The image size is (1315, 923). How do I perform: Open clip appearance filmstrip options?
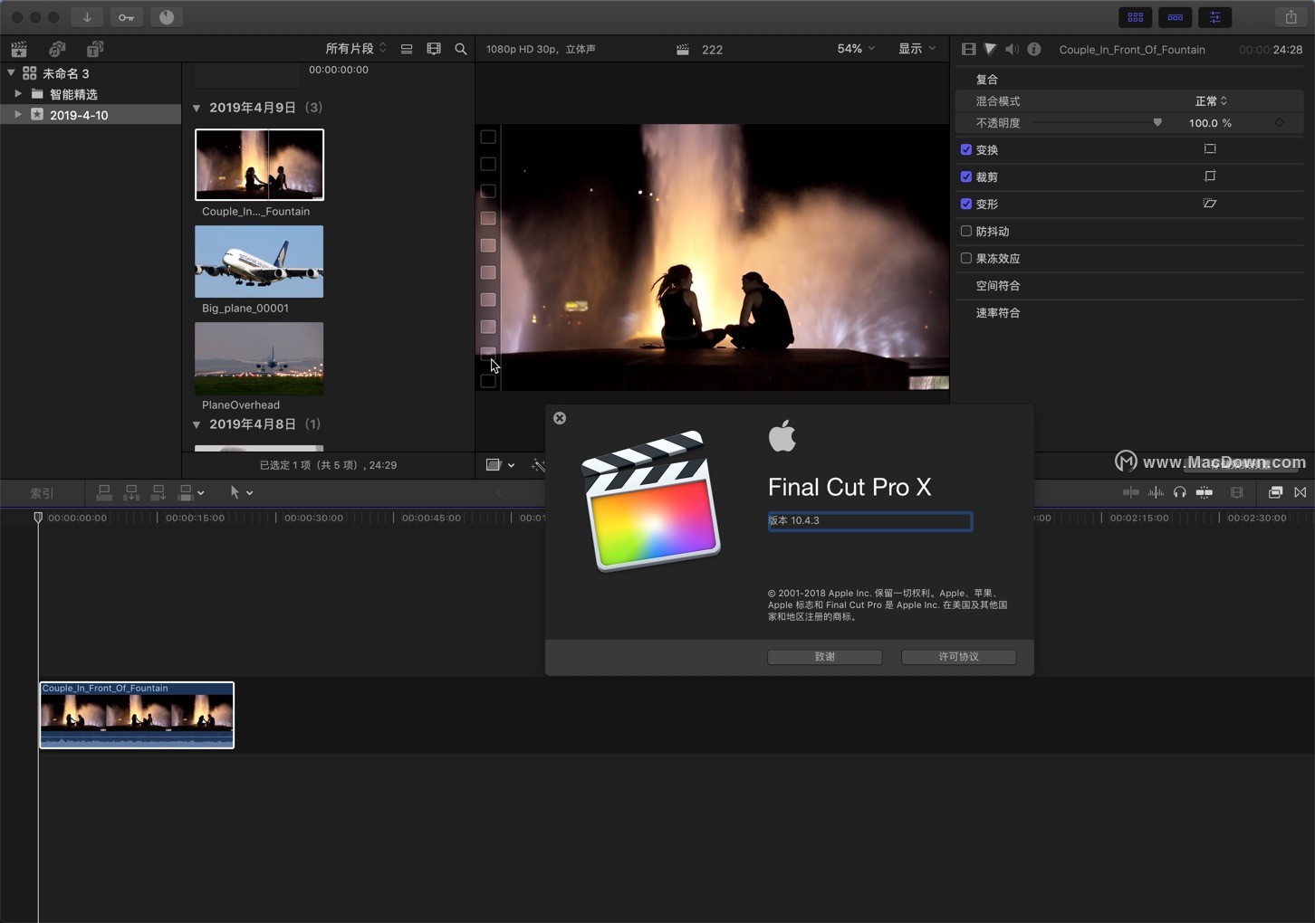[434, 49]
